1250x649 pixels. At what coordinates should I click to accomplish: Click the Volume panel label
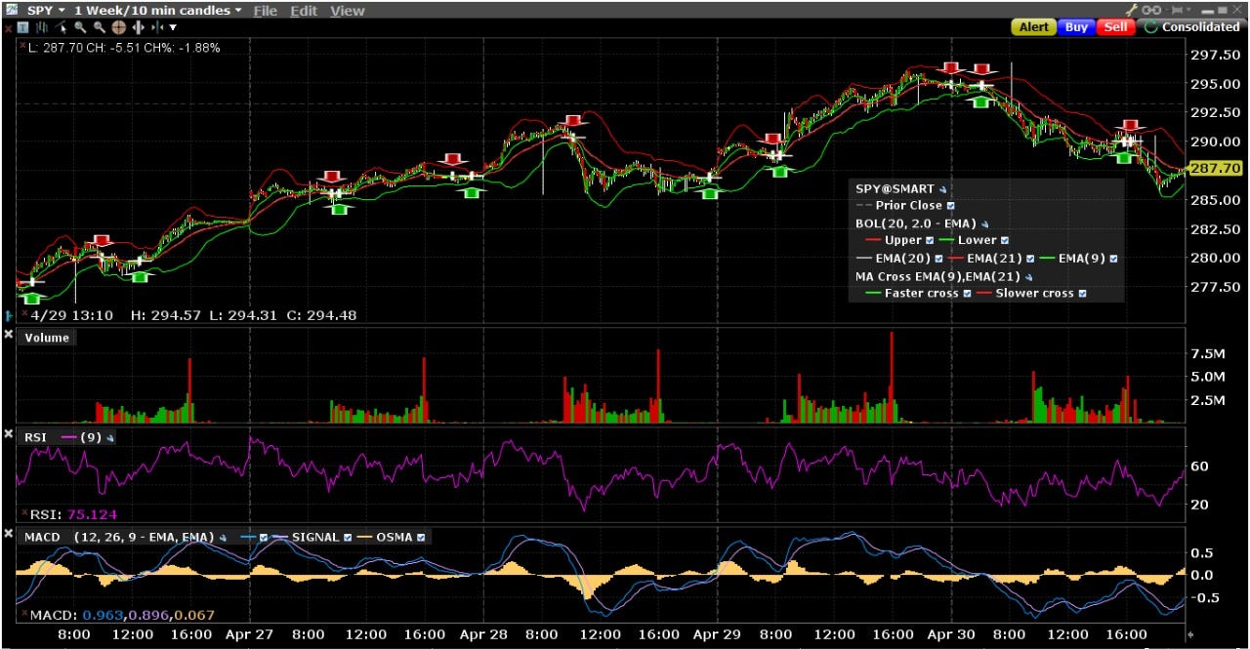(x=47, y=338)
